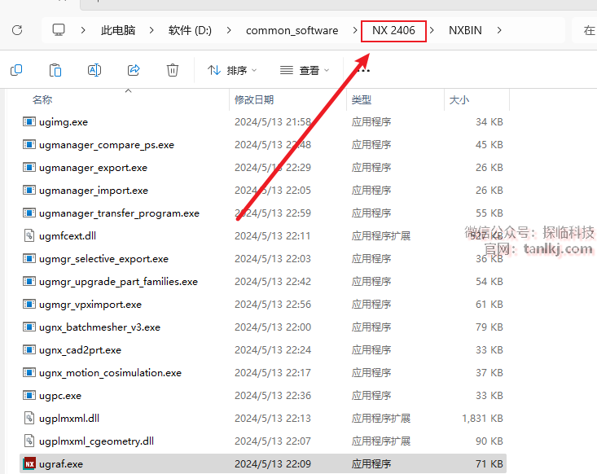Sort by the 修改日期 column header
The image size is (597, 474).
click(254, 99)
